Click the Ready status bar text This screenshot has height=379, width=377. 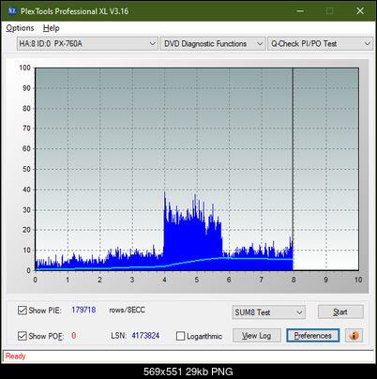pos(15,356)
